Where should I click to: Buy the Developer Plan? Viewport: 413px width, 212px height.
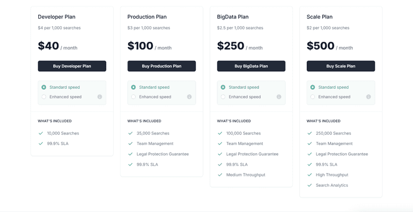coord(72,66)
